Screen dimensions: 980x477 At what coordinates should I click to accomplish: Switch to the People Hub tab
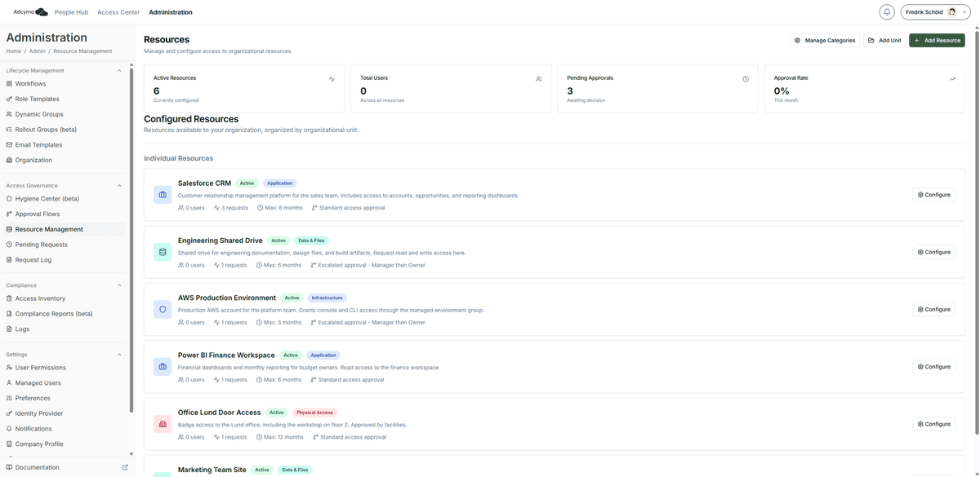pyautogui.click(x=71, y=12)
